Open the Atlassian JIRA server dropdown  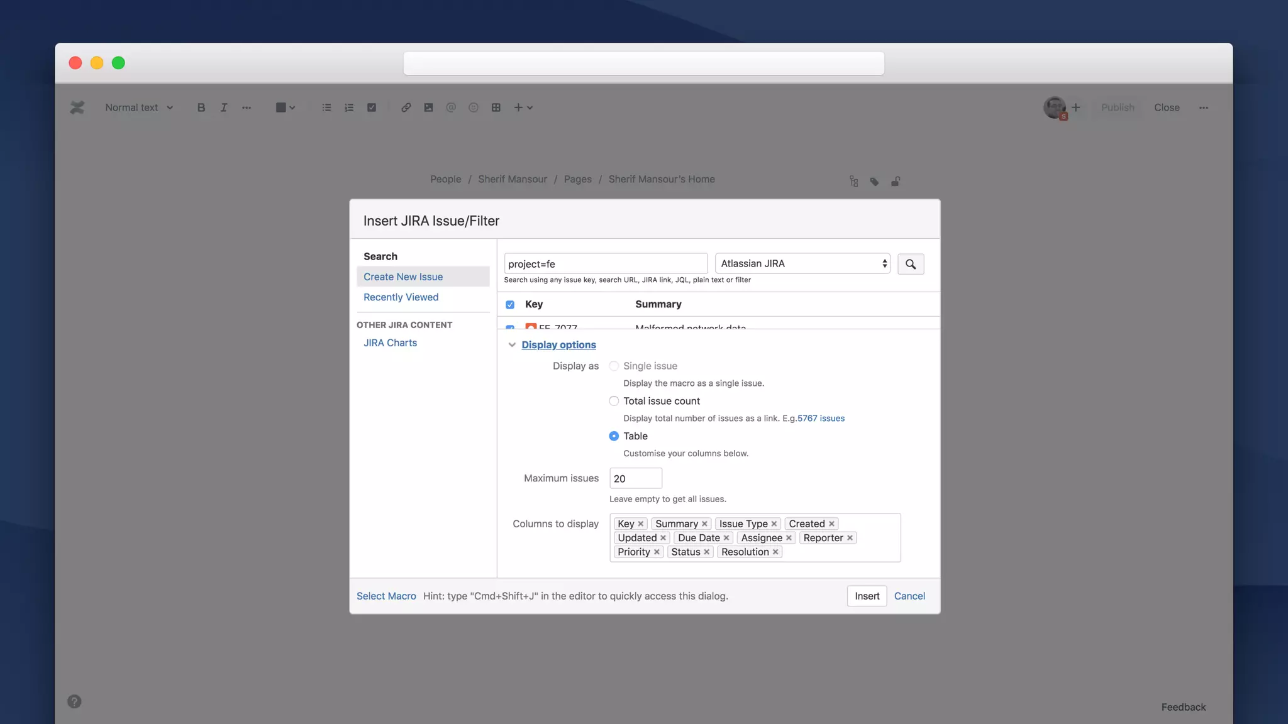click(802, 264)
